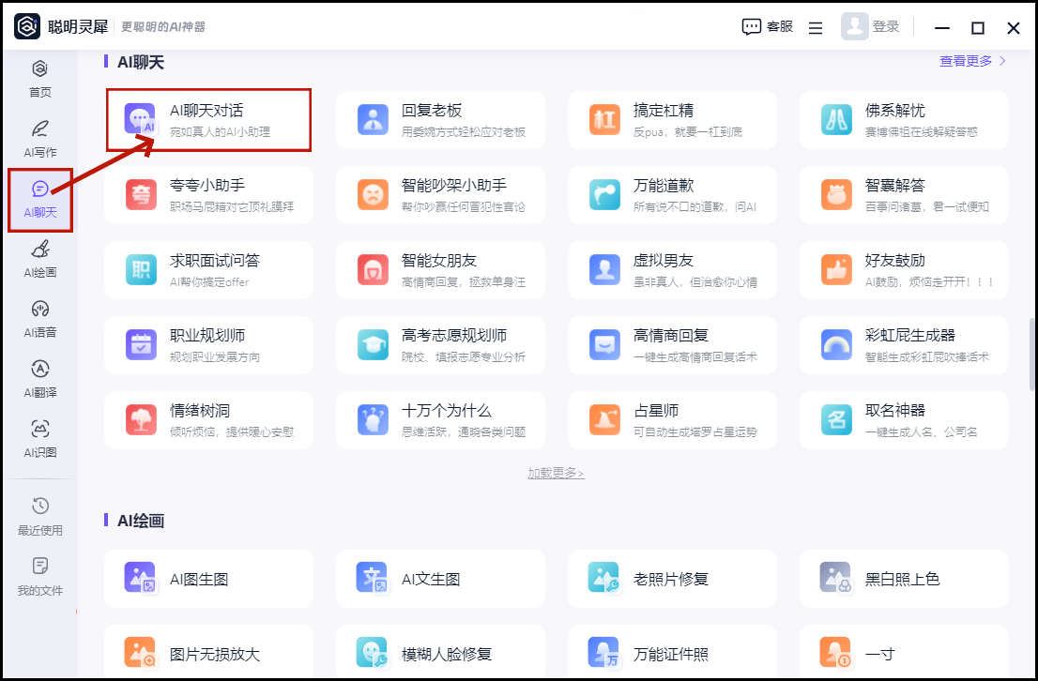
Task: Select the 佛系解忧 tool icon
Action: point(836,119)
